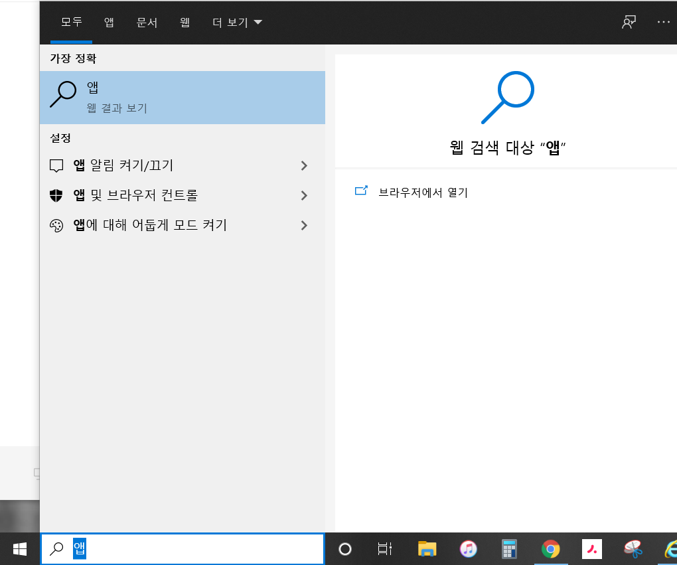Click the open-in-browser arrow icon
Viewport: 677px width, 565px height.
pyautogui.click(x=361, y=191)
